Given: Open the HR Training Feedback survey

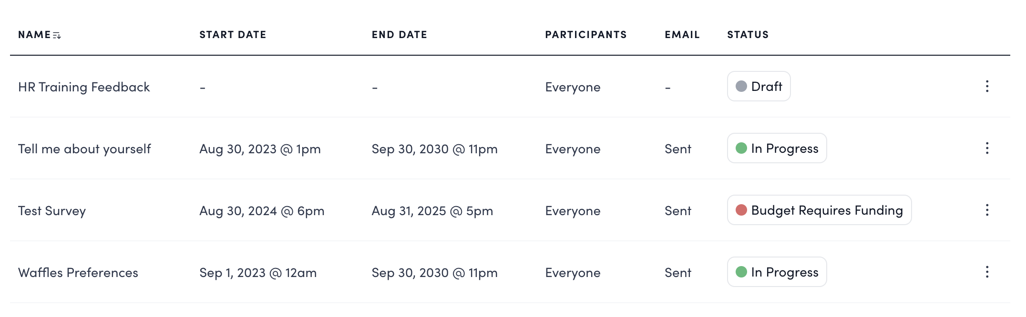Looking at the screenshot, I should pyautogui.click(x=84, y=87).
